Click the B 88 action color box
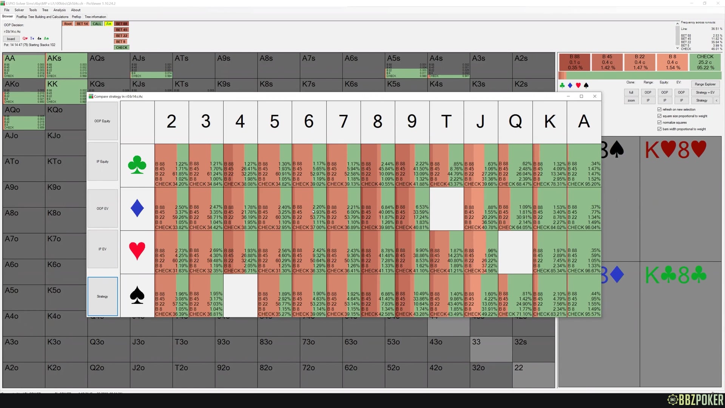The image size is (725, 408). coord(574,62)
